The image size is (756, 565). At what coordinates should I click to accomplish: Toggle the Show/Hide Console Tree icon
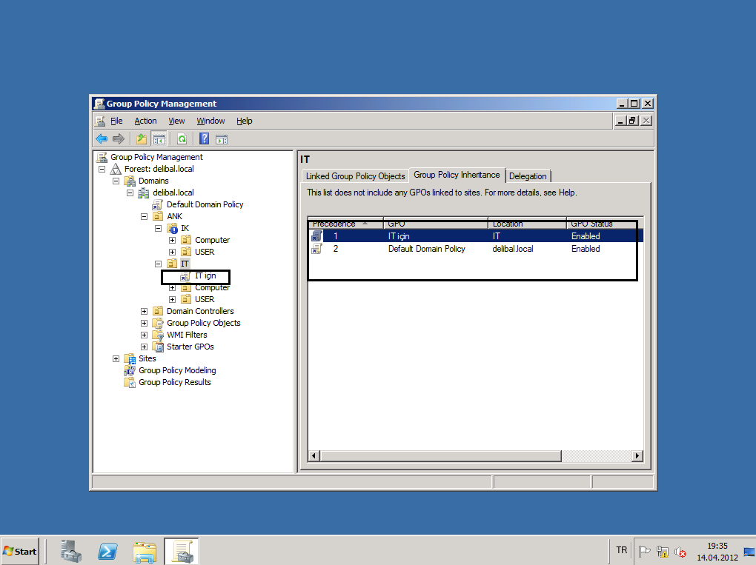coord(159,138)
